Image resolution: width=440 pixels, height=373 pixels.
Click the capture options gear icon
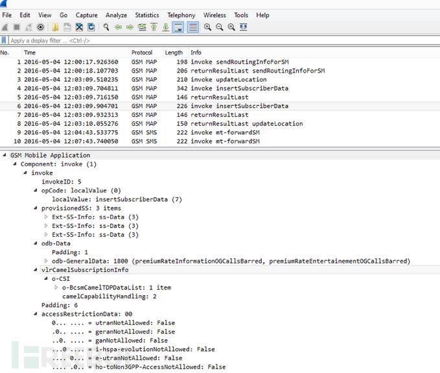(41, 27)
